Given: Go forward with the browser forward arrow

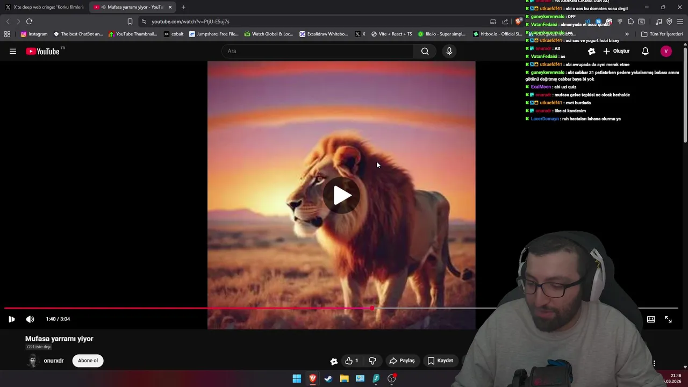Looking at the screenshot, I should point(18,21).
